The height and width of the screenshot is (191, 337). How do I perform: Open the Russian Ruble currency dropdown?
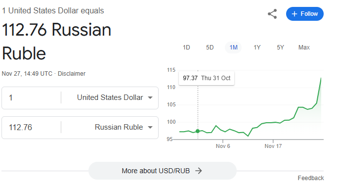pyautogui.click(x=124, y=127)
